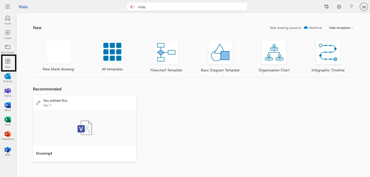Click the Drawing4 file name
The height and width of the screenshot is (177, 370).
[44, 153]
